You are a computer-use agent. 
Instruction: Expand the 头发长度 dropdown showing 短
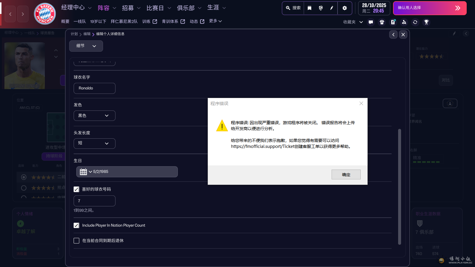pos(94,143)
